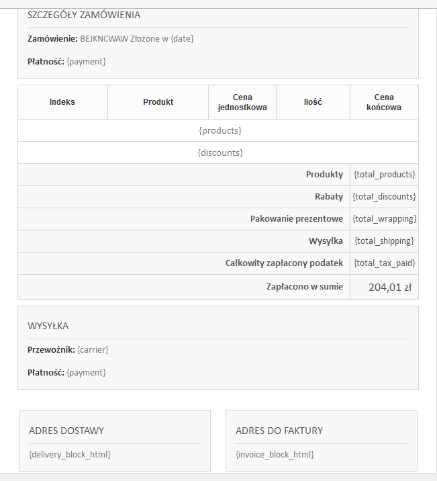
Task: Click the Indeks column header
Action: (62, 102)
